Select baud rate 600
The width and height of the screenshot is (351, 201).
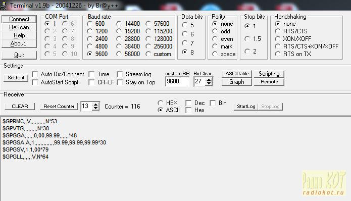[x=89, y=24]
